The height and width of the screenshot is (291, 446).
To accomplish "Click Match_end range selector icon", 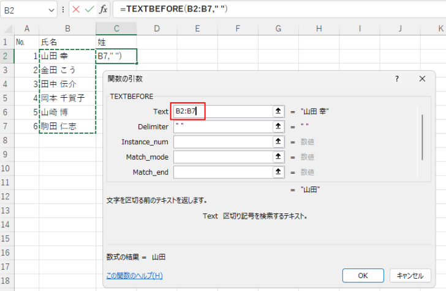I will point(278,172).
